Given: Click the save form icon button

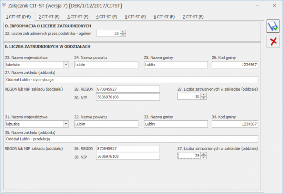Looking at the screenshot, I should tap(273, 27).
